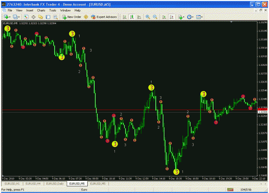Screen dimensions: 269x193
Task: Zoom out the chart with magnifier minus
Action: 155,17
